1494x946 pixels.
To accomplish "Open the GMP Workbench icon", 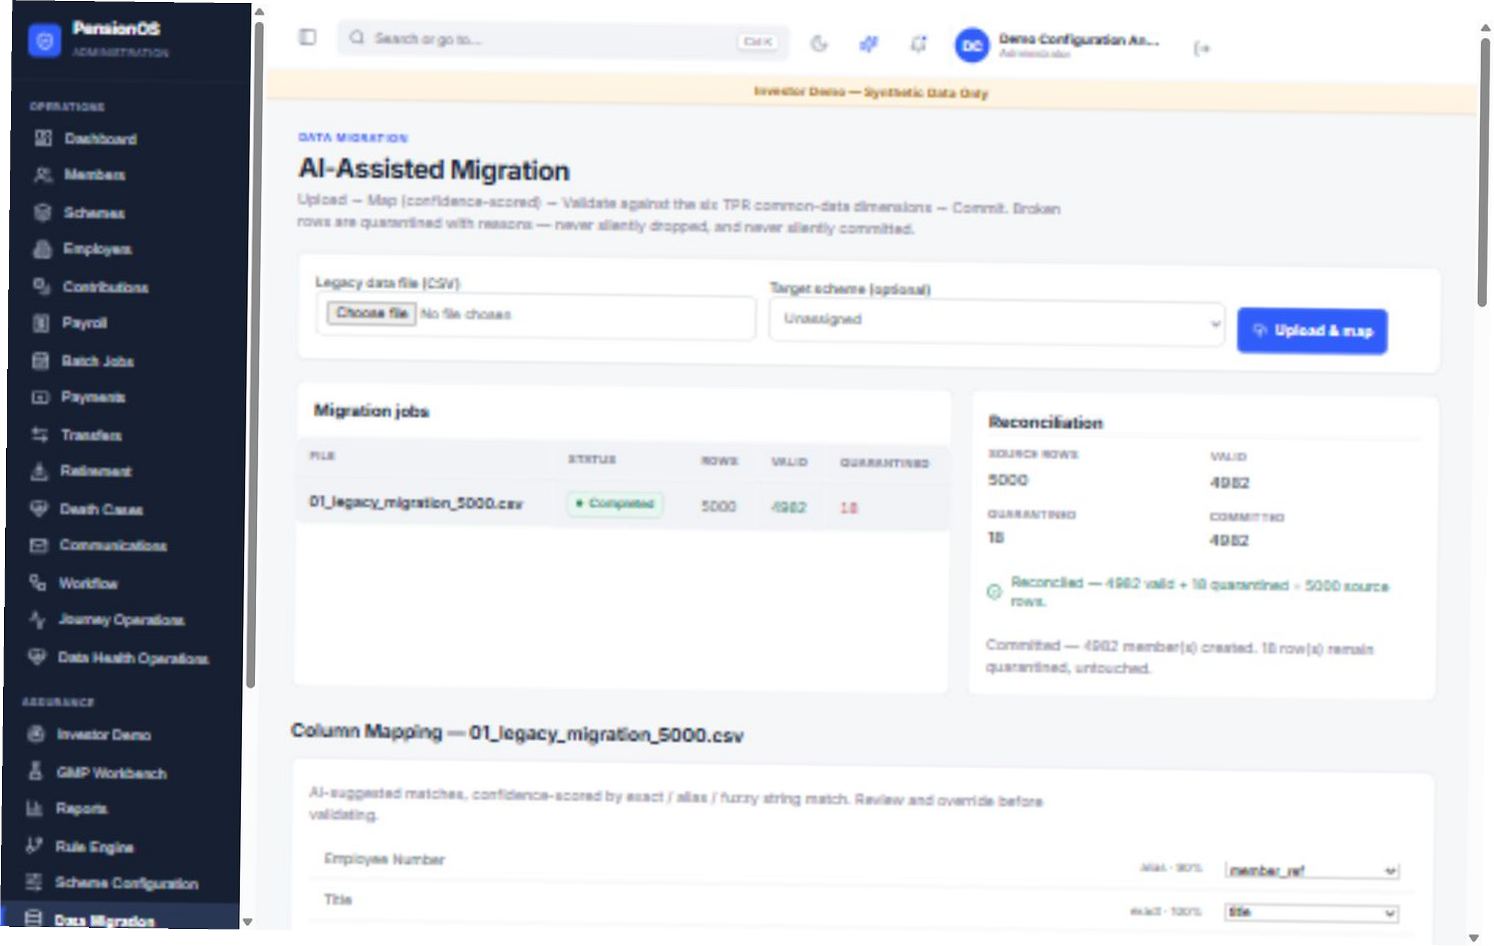I will tap(35, 772).
